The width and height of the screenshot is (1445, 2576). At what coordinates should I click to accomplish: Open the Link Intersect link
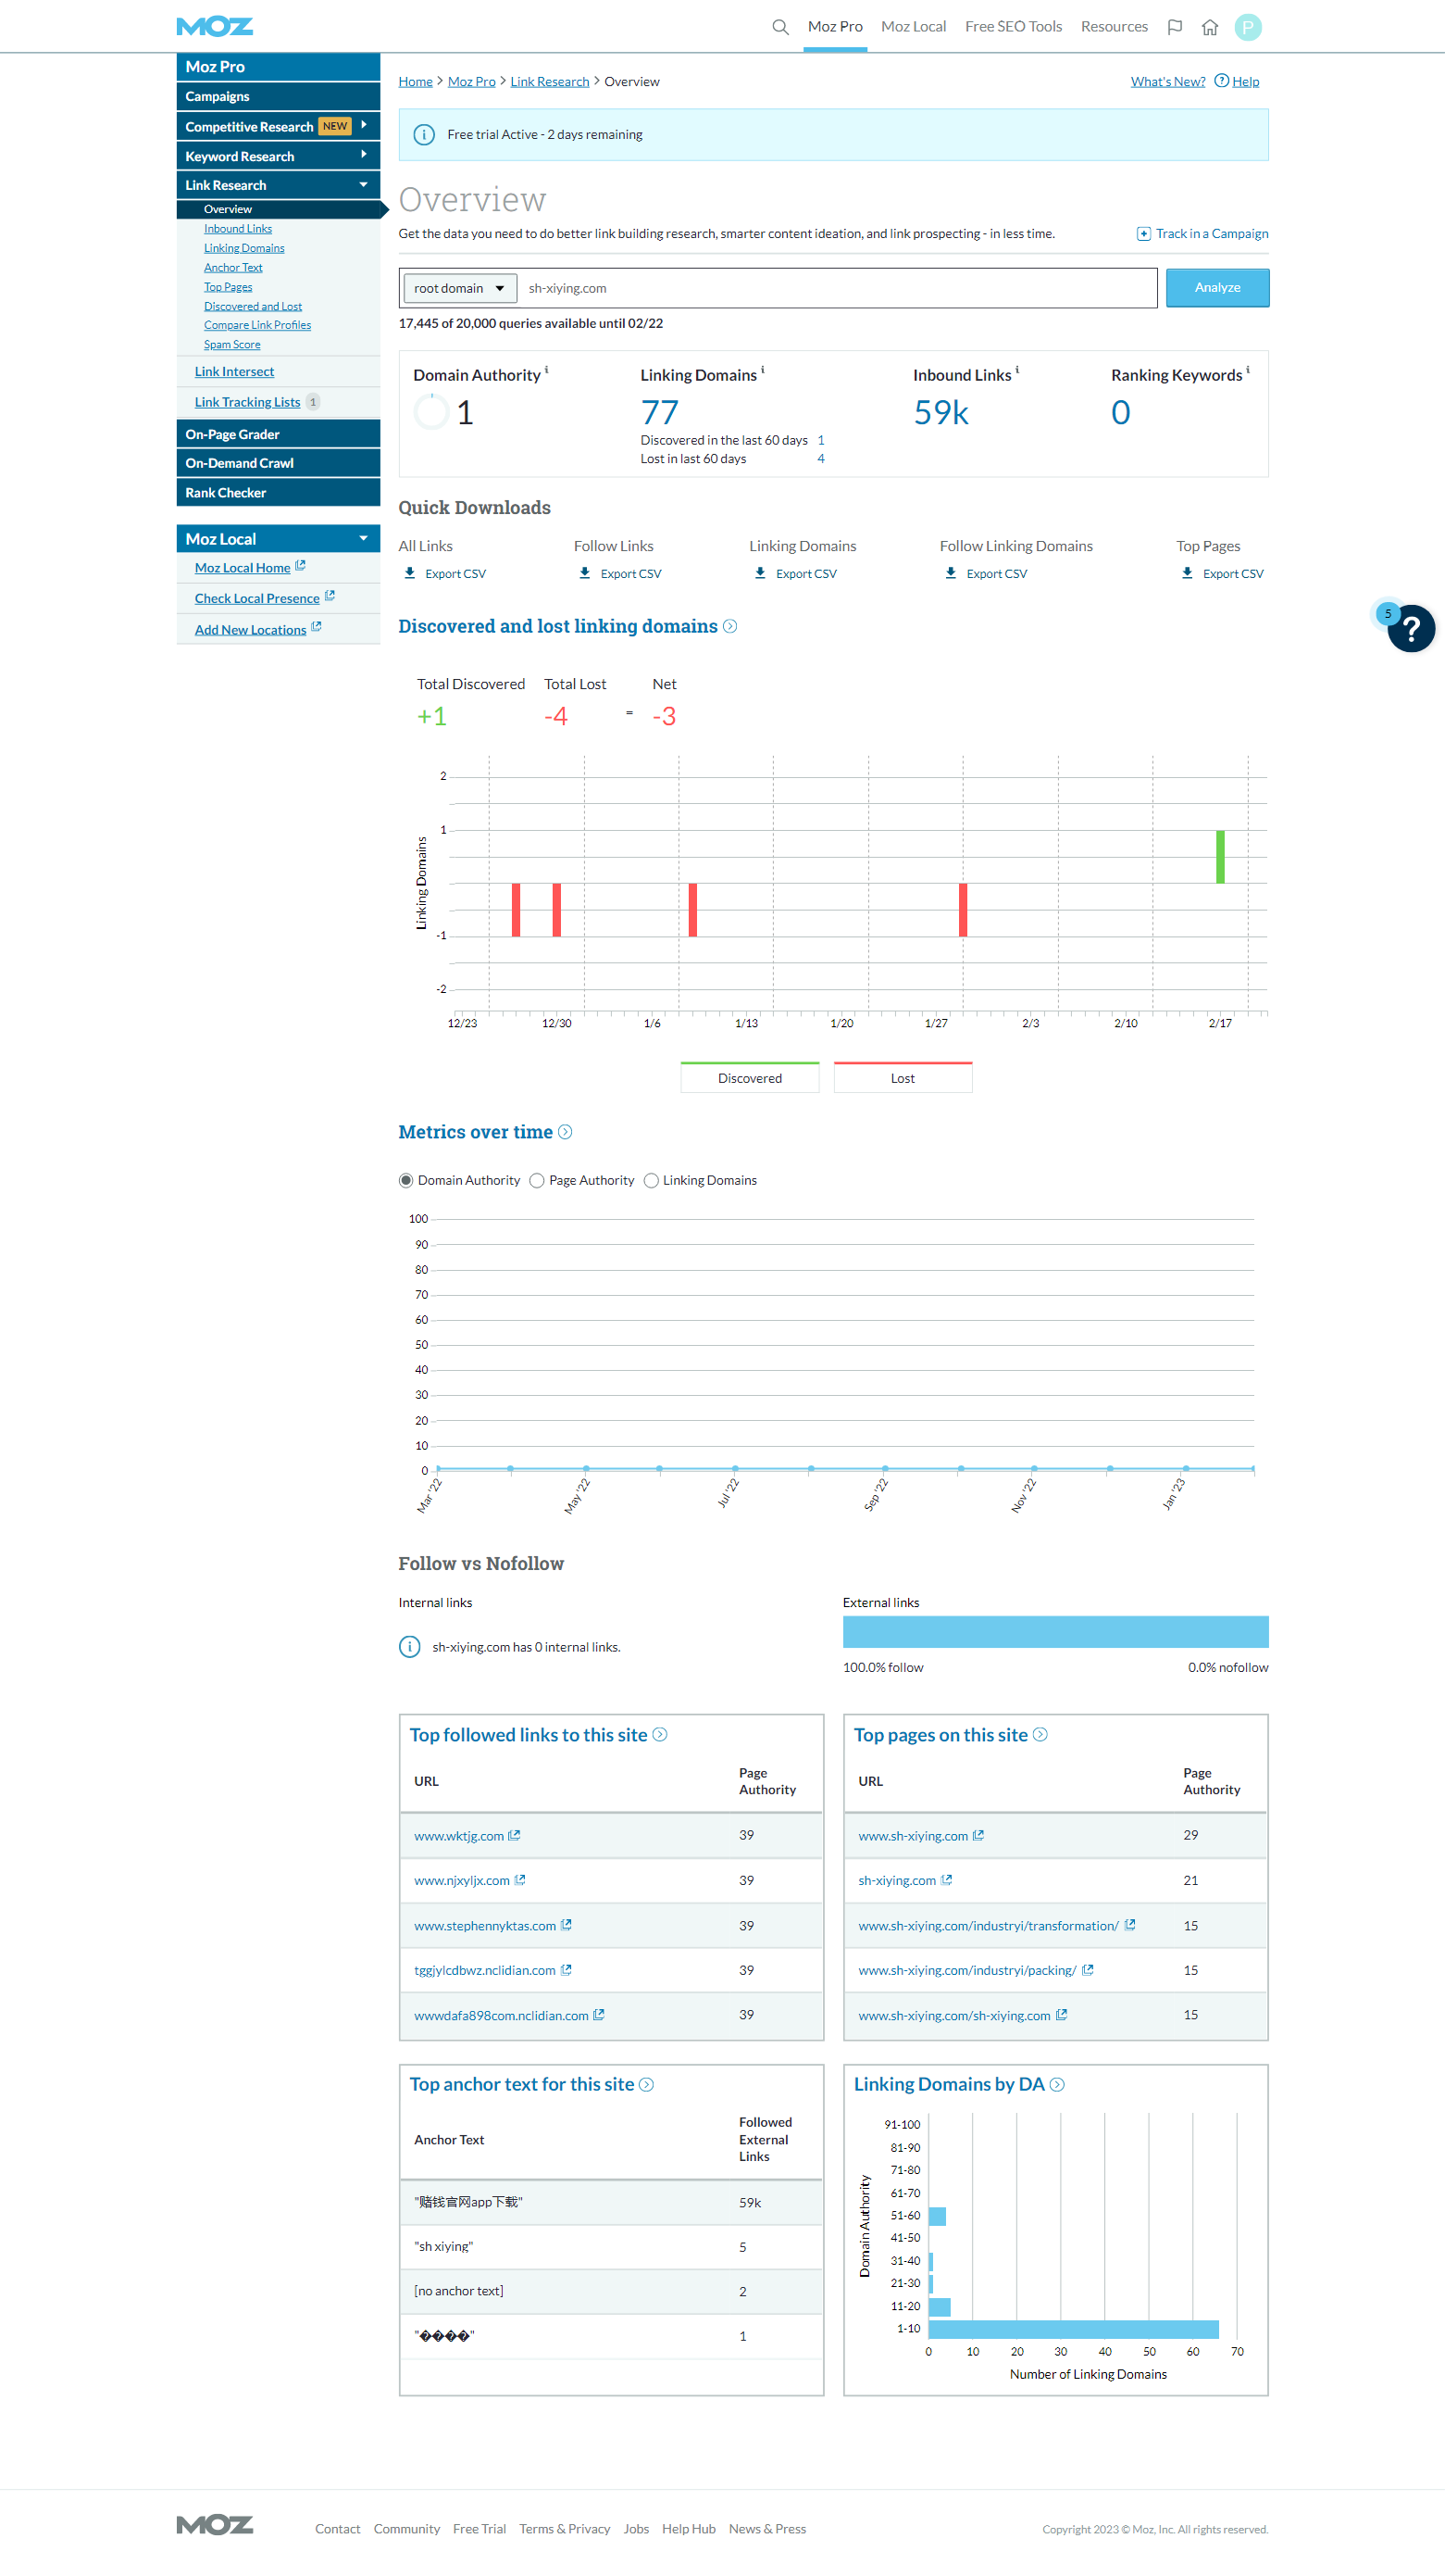pos(234,372)
